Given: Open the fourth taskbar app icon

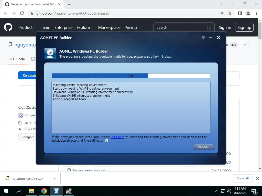Looking at the screenshot, I should click(69, 191).
